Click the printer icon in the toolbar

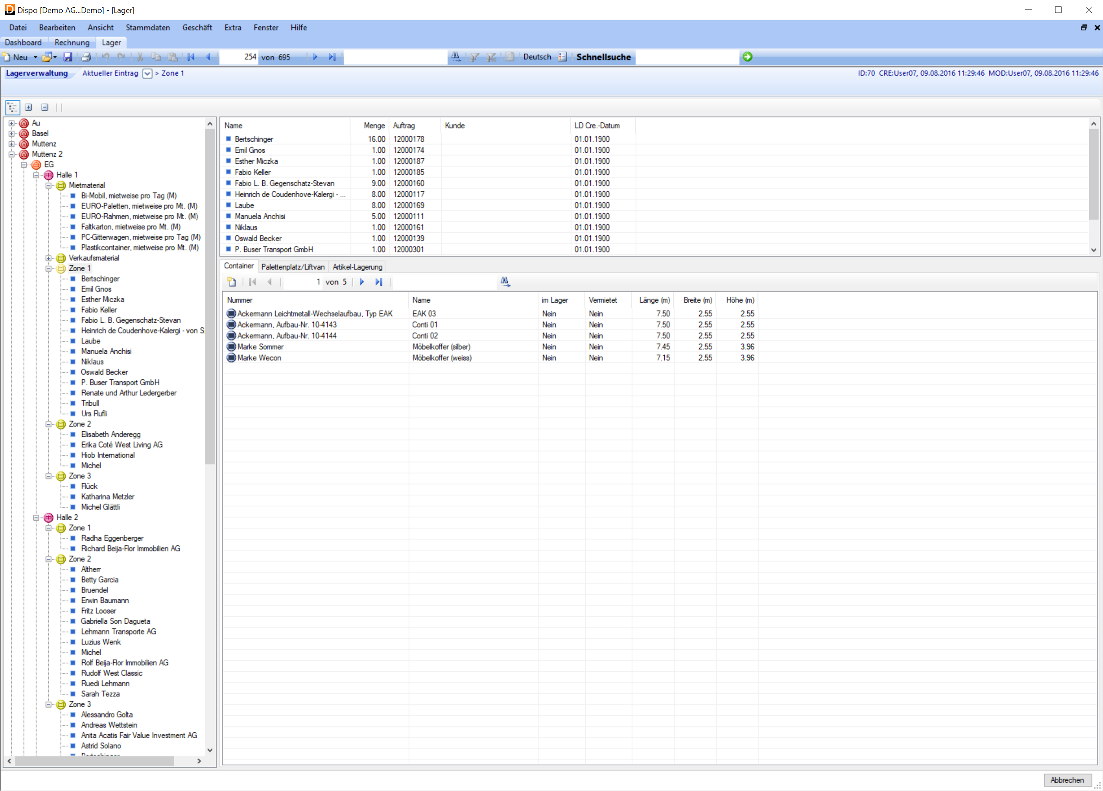(x=86, y=57)
